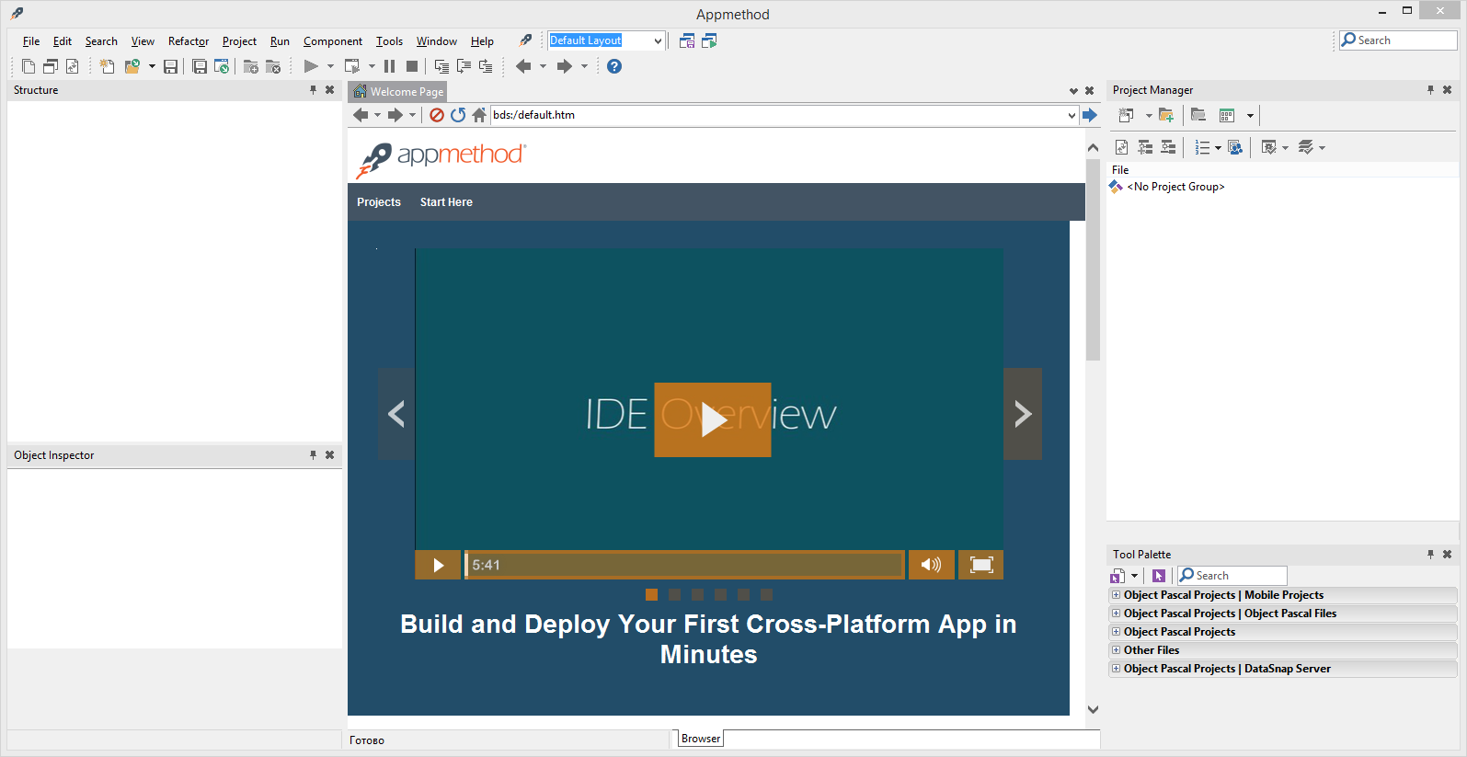Image resolution: width=1467 pixels, height=757 pixels.
Task: Play the IDE Overview video with center button
Action: pos(713,419)
